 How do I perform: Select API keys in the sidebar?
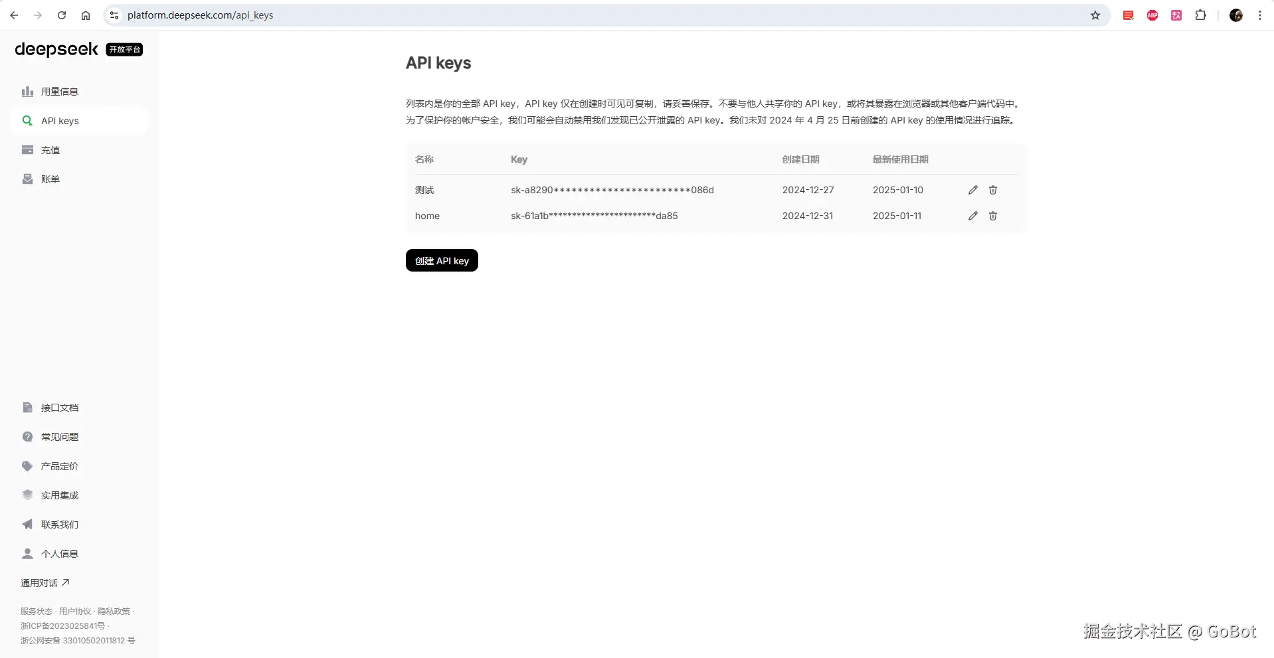(80, 121)
